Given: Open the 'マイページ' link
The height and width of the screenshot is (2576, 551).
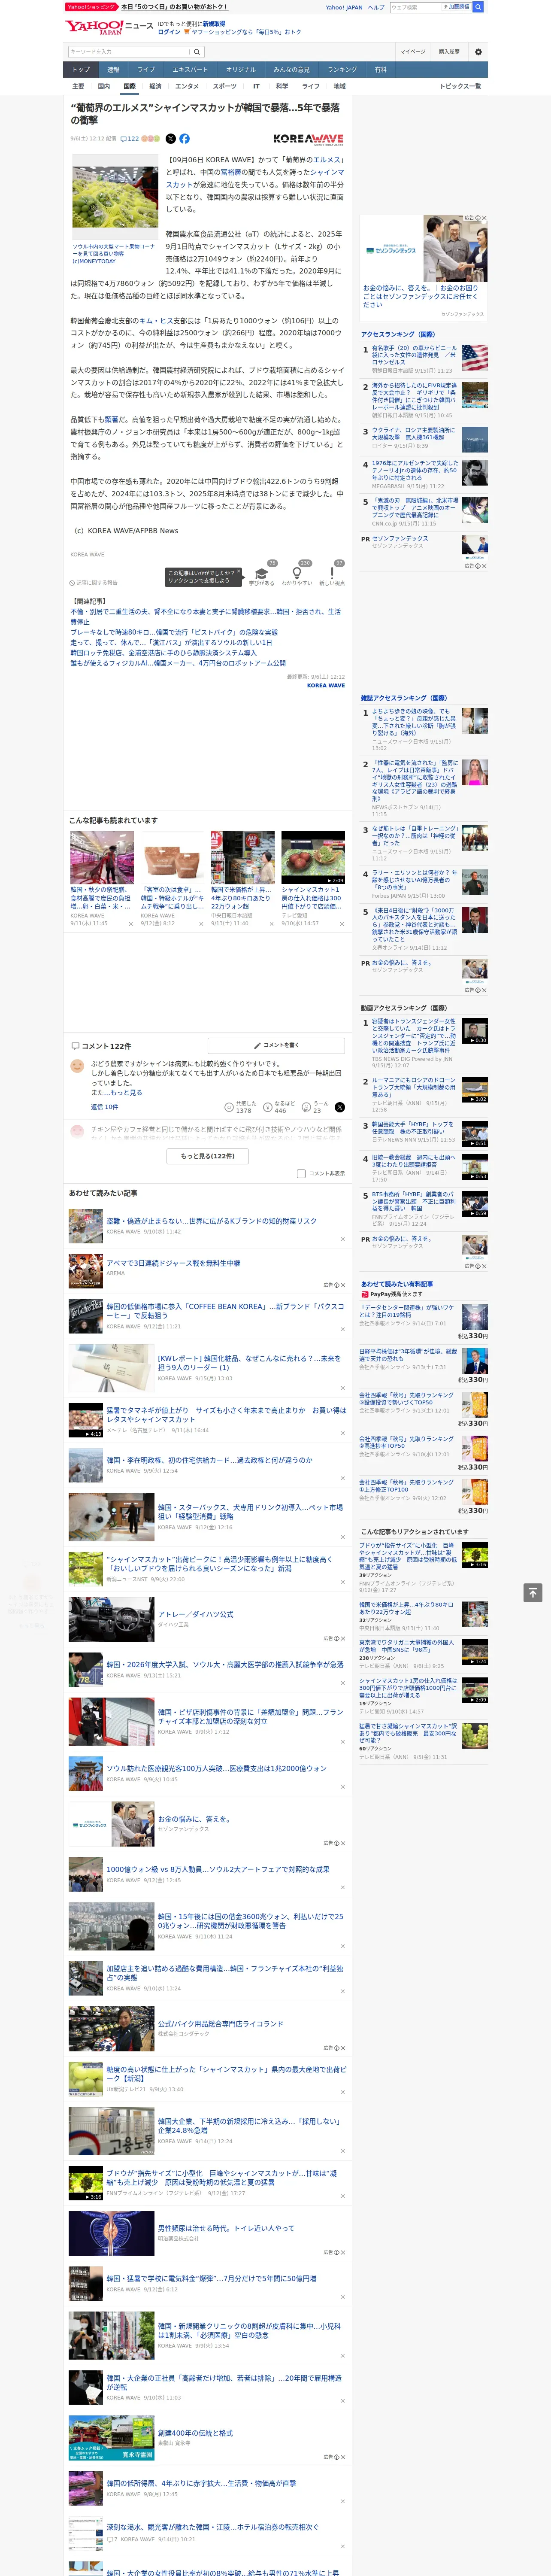Looking at the screenshot, I should tap(412, 52).
